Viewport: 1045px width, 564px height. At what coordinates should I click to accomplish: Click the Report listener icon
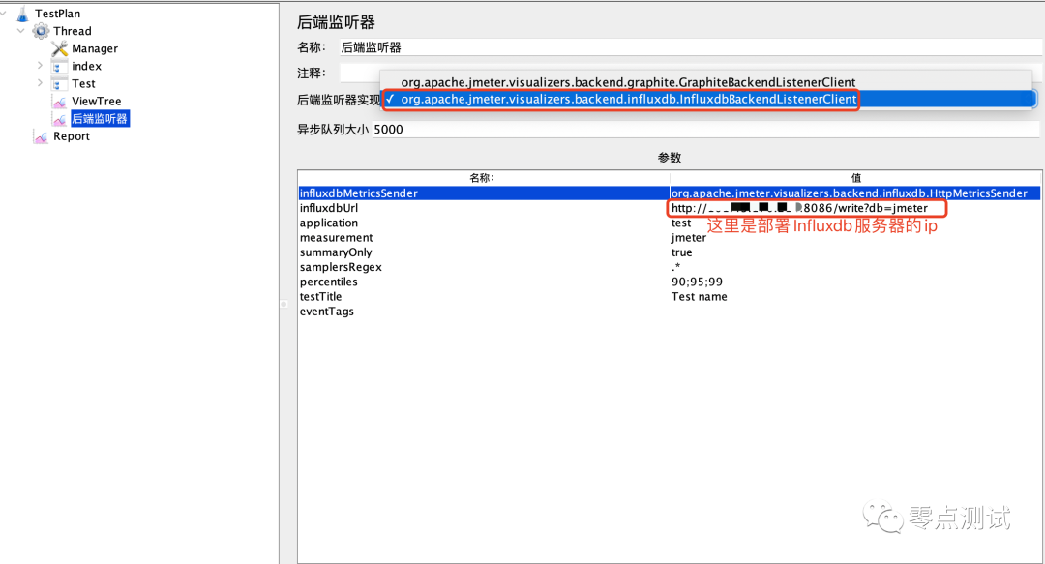(42, 136)
